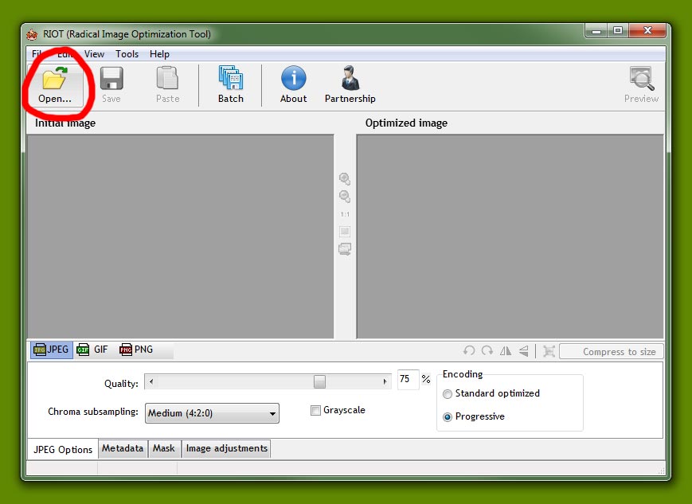The width and height of the screenshot is (692, 504).
Task: Click the dual monitor view icon
Action: pos(345,249)
